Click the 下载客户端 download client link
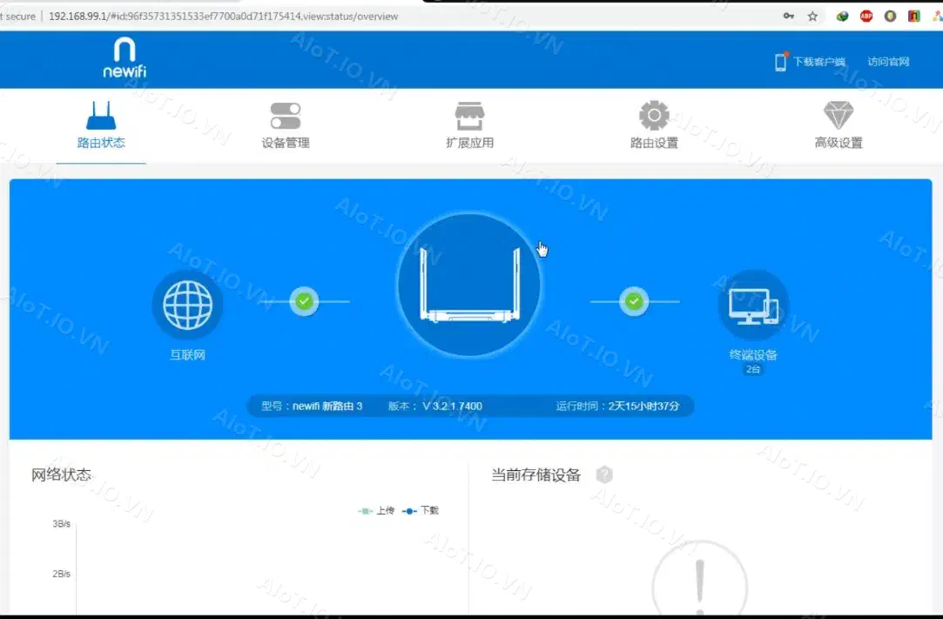 point(818,61)
